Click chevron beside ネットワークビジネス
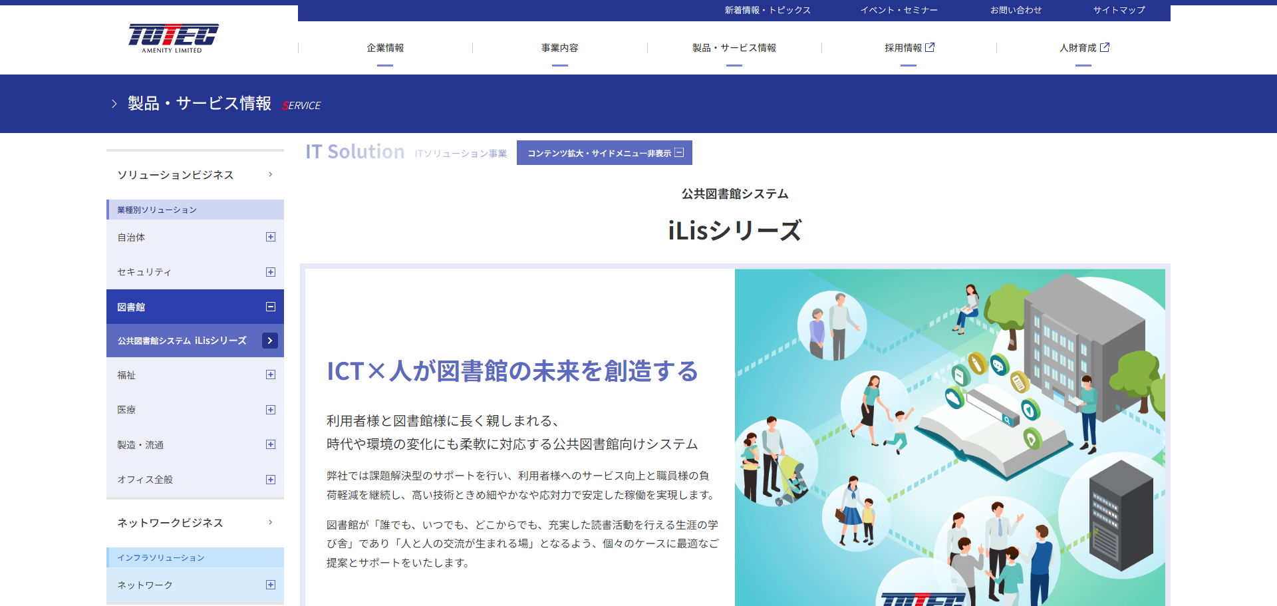The image size is (1277, 606). click(271, 522)
